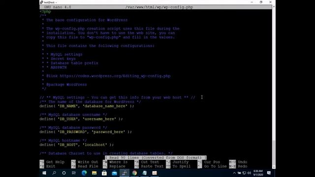This screenshot has height=177, width=315.
Task: Click the 'Read 90 lines' status message
Action: tap(156, 158)
